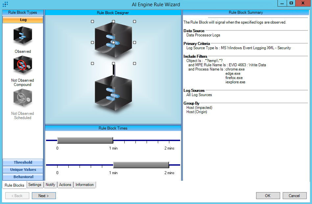Click the app icon in title bar
Viewport: 312px width, 204px height.
click(x=5, y=4)
